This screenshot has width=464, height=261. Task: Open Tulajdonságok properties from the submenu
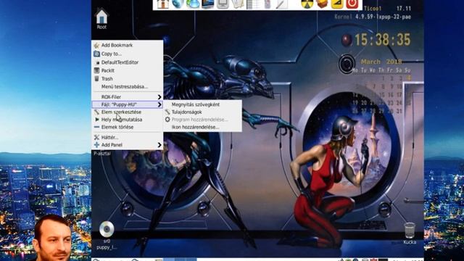tap(202, 112)
